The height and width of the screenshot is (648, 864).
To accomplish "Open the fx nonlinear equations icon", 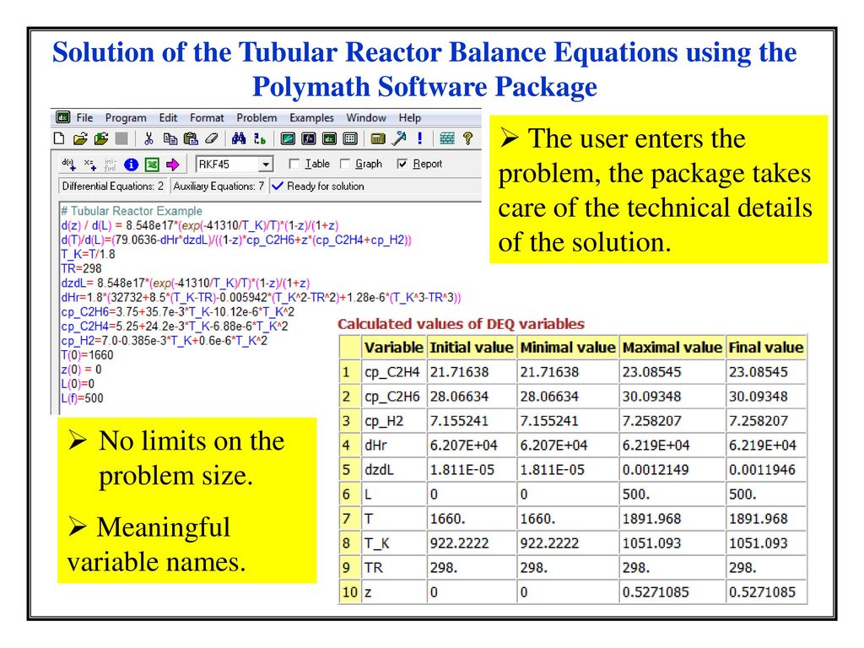I will tap(309, 139).
